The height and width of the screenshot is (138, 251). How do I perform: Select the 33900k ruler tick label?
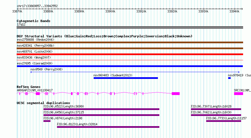click(110, 11)
